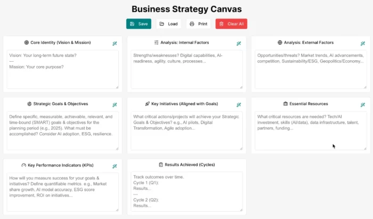
Task: Click the magic wand icon for Essential Resources
Action: [362, 105]
